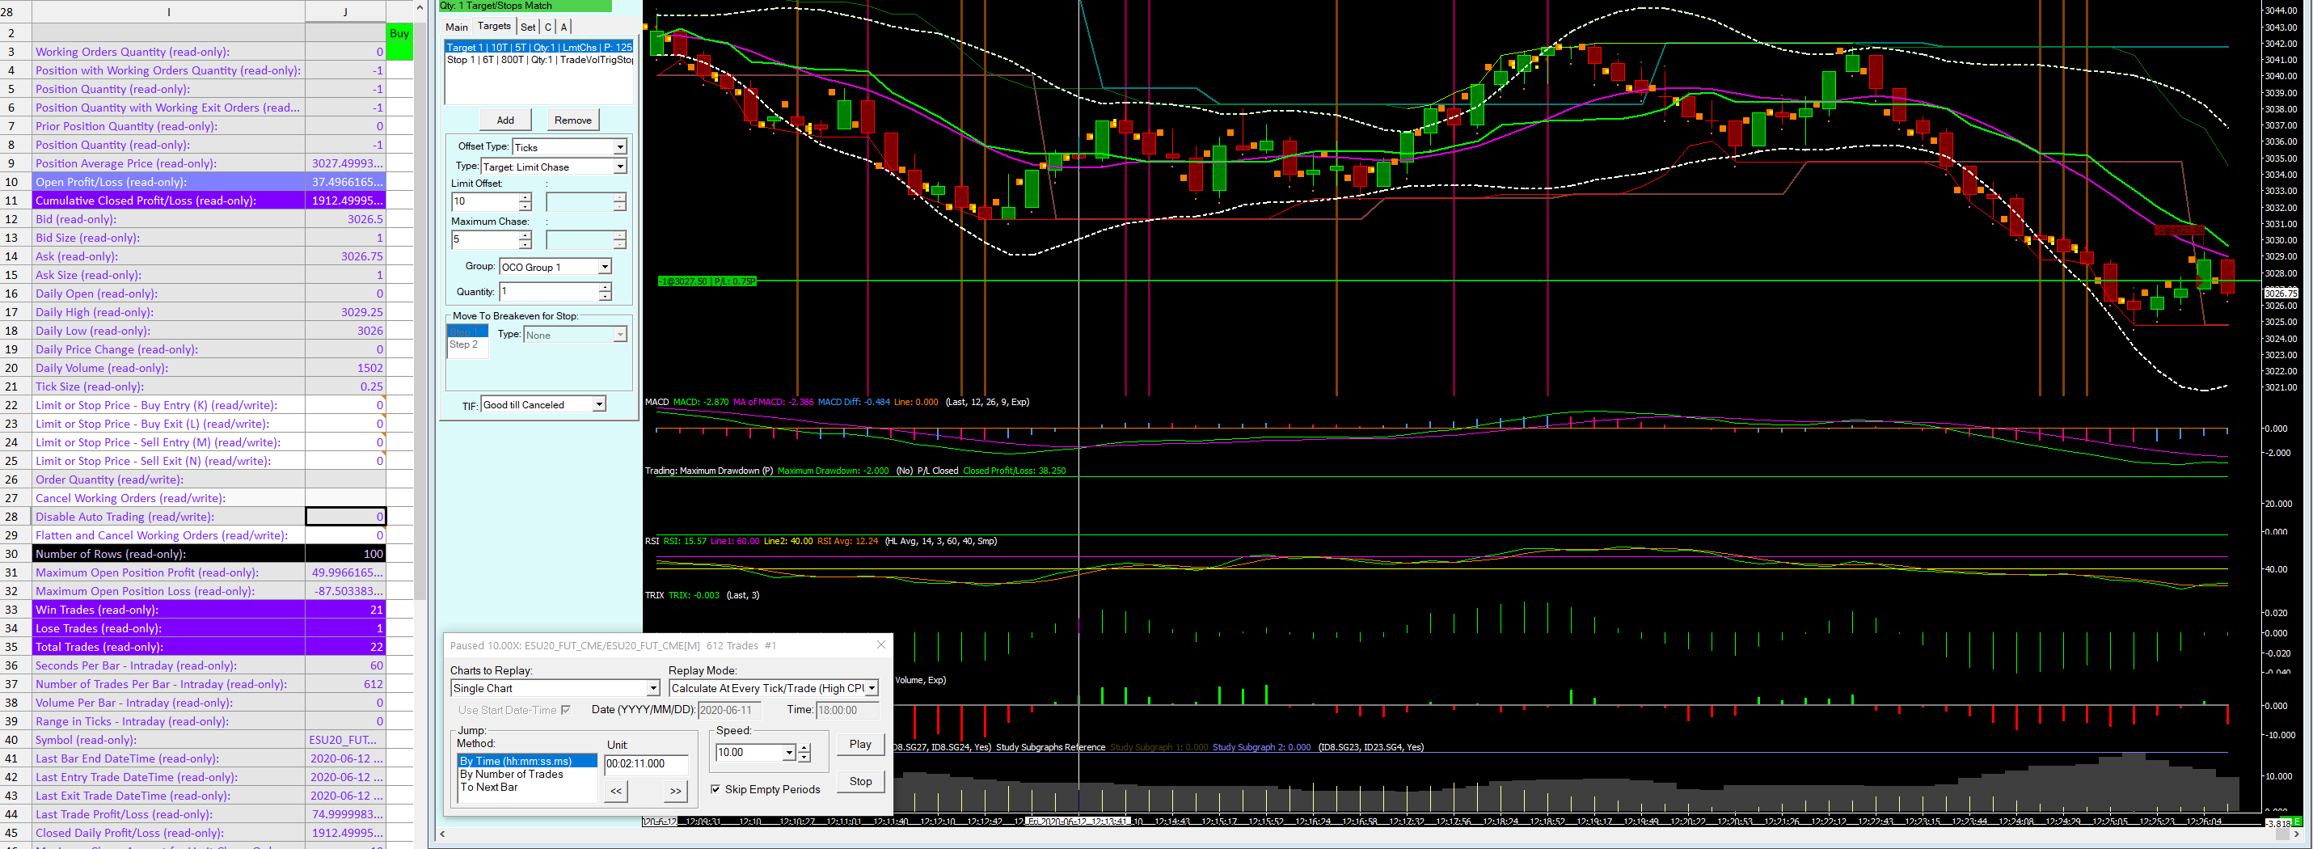The image size is (2313, 849).
Task: Click the Disable Auto Trading value cell
Action: pos(346,517)
